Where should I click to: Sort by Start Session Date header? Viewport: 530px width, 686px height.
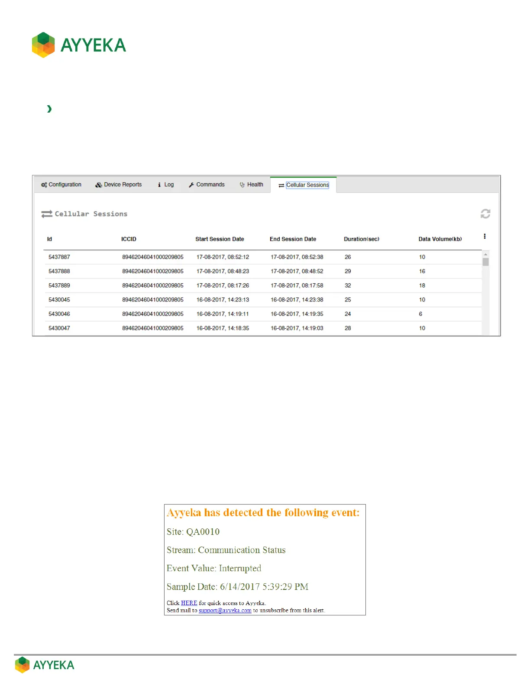point(220,239)
